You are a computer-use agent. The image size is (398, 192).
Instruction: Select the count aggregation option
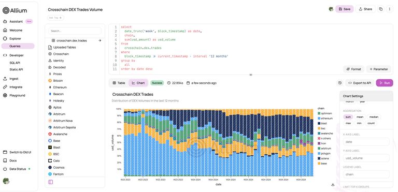(x=371, y=123)
